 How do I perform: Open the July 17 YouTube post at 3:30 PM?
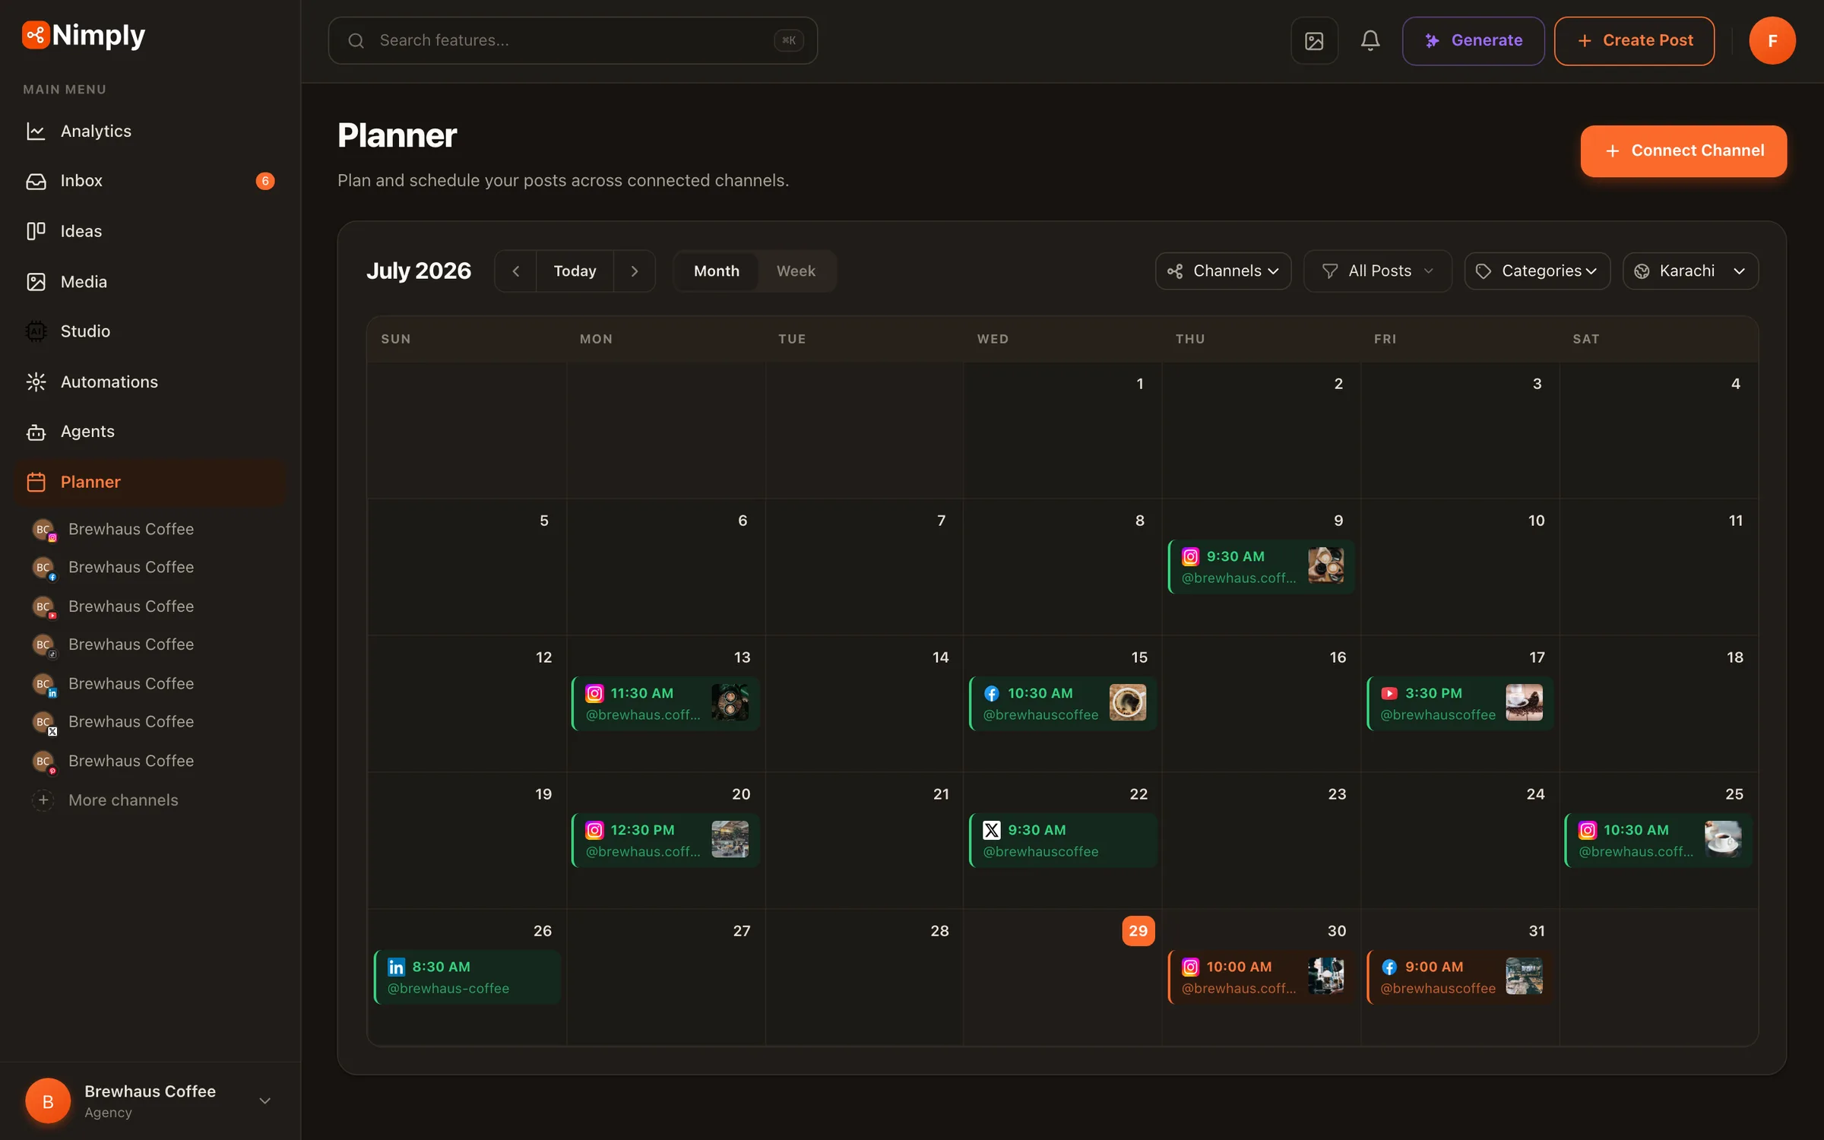[x=1460, y=704]
